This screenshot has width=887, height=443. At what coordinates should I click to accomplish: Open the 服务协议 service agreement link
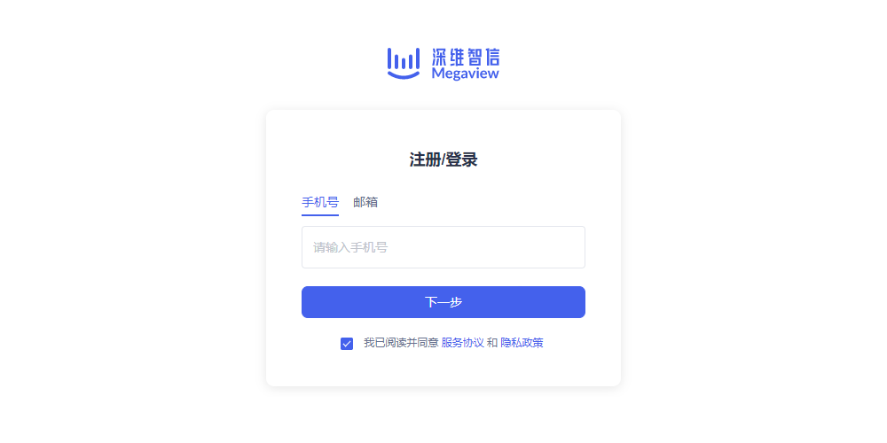462,342
